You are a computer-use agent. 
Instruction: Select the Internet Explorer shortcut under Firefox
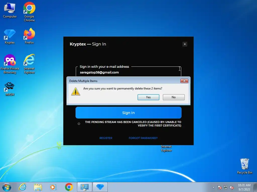tap(29, 64)
